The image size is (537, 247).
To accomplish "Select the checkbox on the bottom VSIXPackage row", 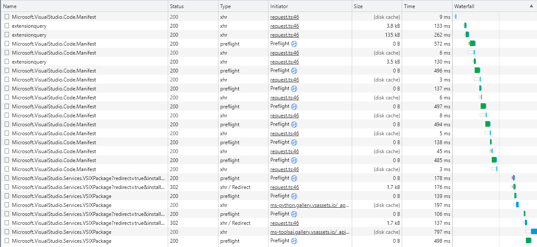I will (x=6, y=241).
